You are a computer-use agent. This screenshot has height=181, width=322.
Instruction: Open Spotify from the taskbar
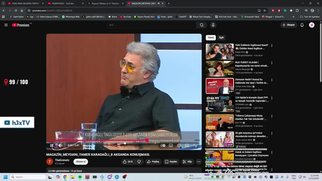[80, 177]
